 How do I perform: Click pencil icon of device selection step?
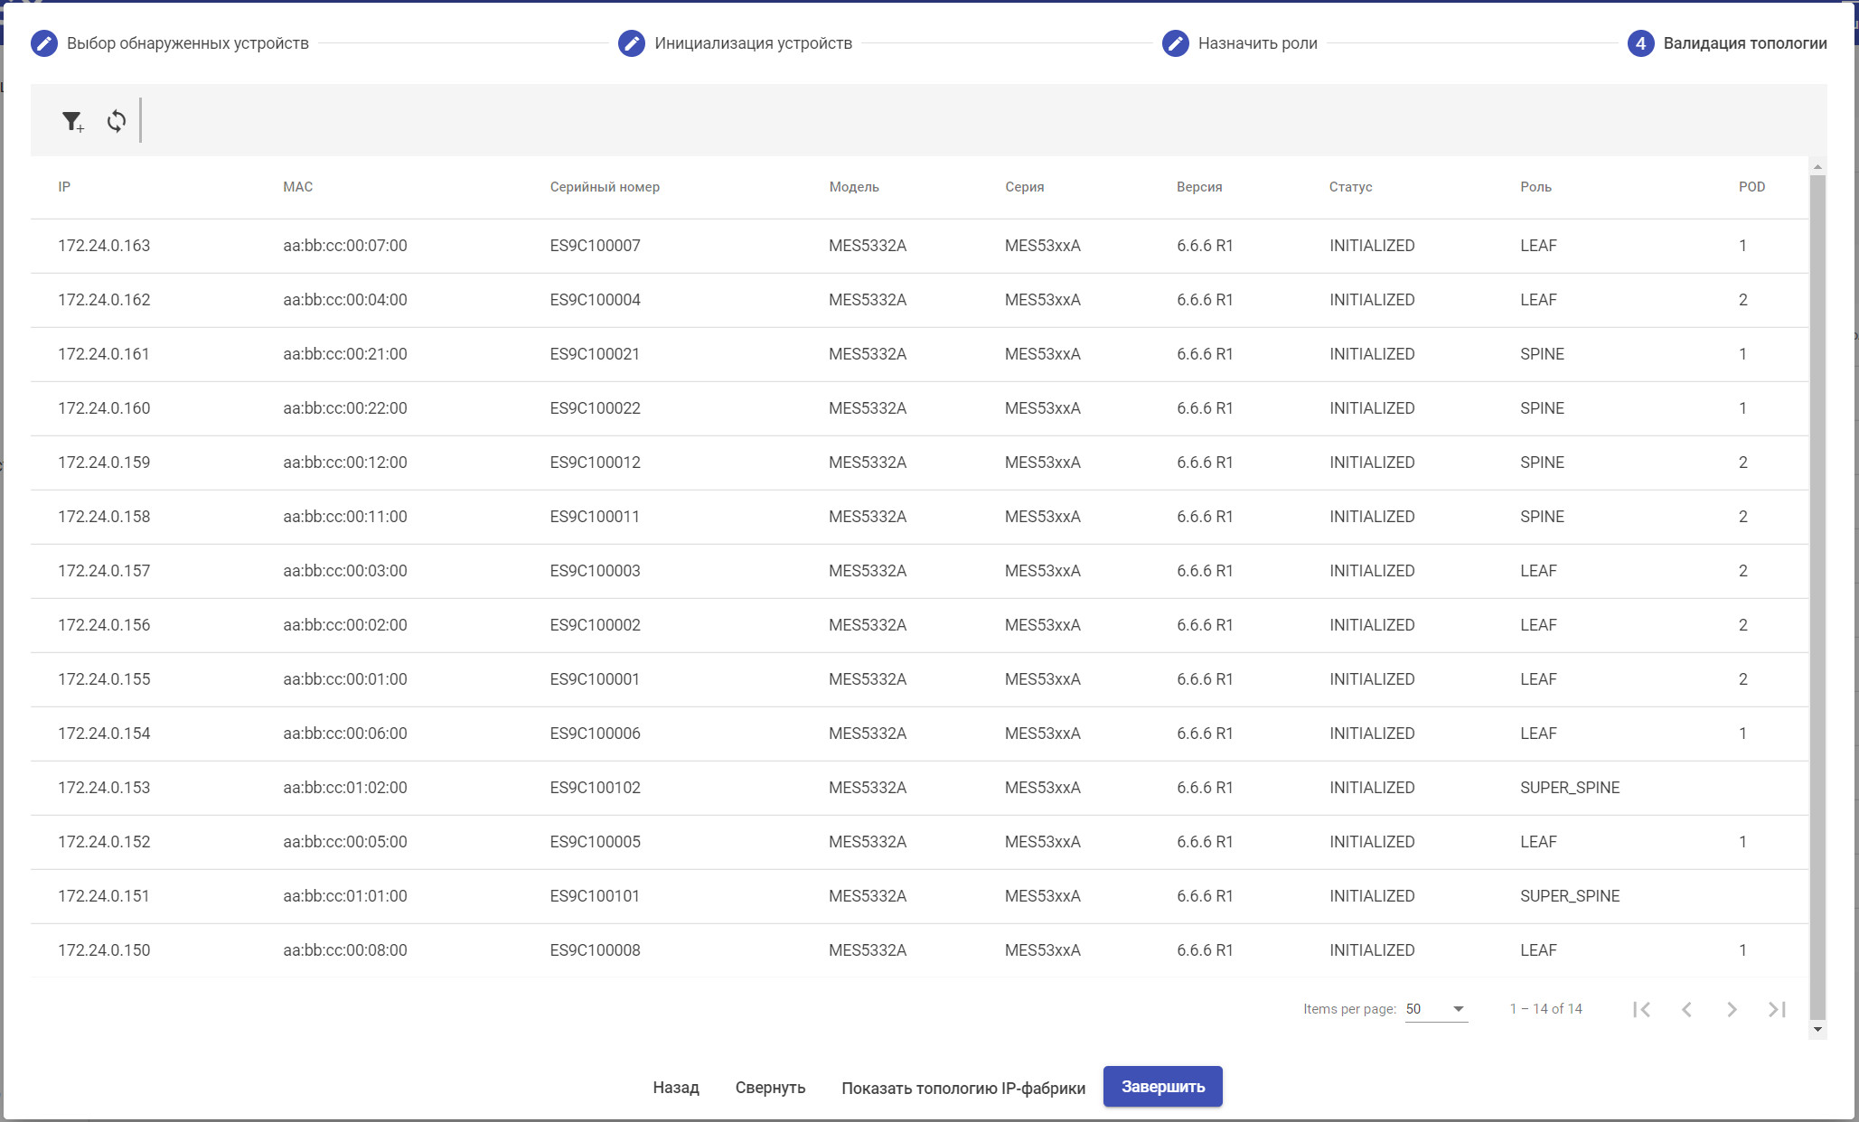[x=44, y=43]
